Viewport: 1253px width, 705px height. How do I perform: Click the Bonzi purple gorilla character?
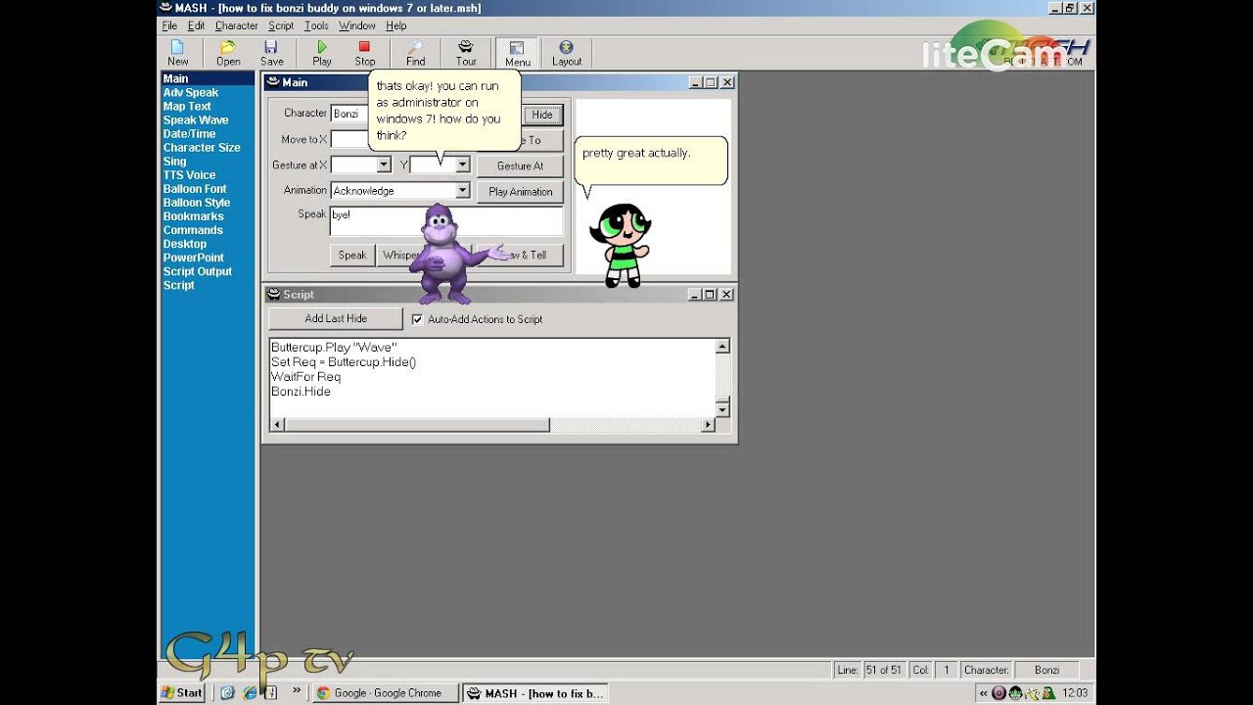click(x=448, y=253)
